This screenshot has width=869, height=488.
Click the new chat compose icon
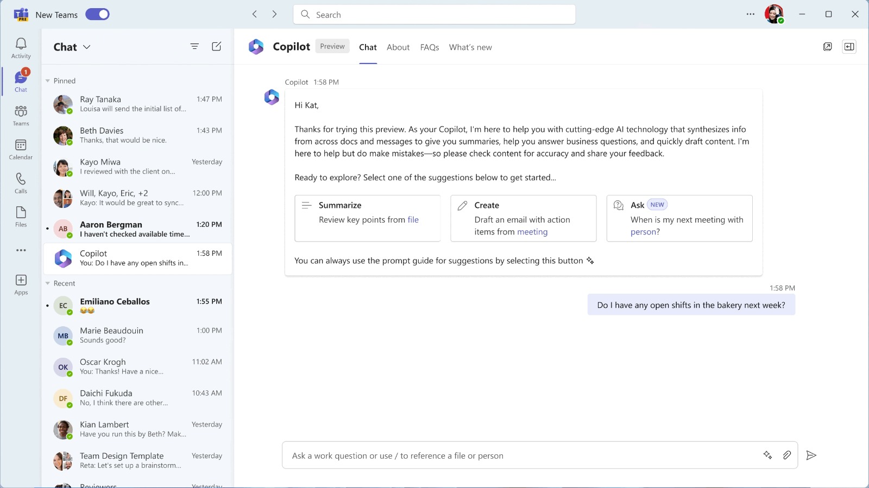[216, 47]
